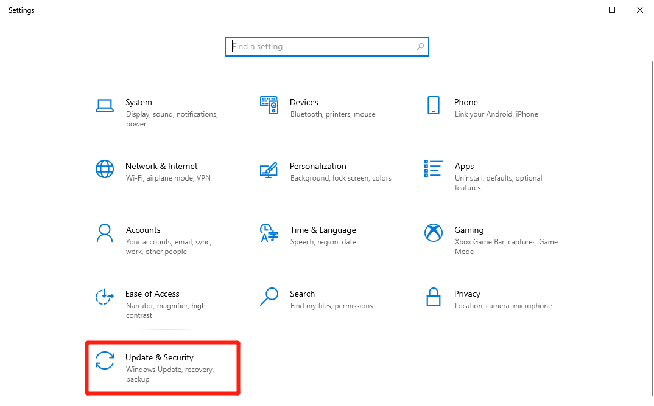
Task: Click the Gaming Xbox icon
Action: point(433,233)
